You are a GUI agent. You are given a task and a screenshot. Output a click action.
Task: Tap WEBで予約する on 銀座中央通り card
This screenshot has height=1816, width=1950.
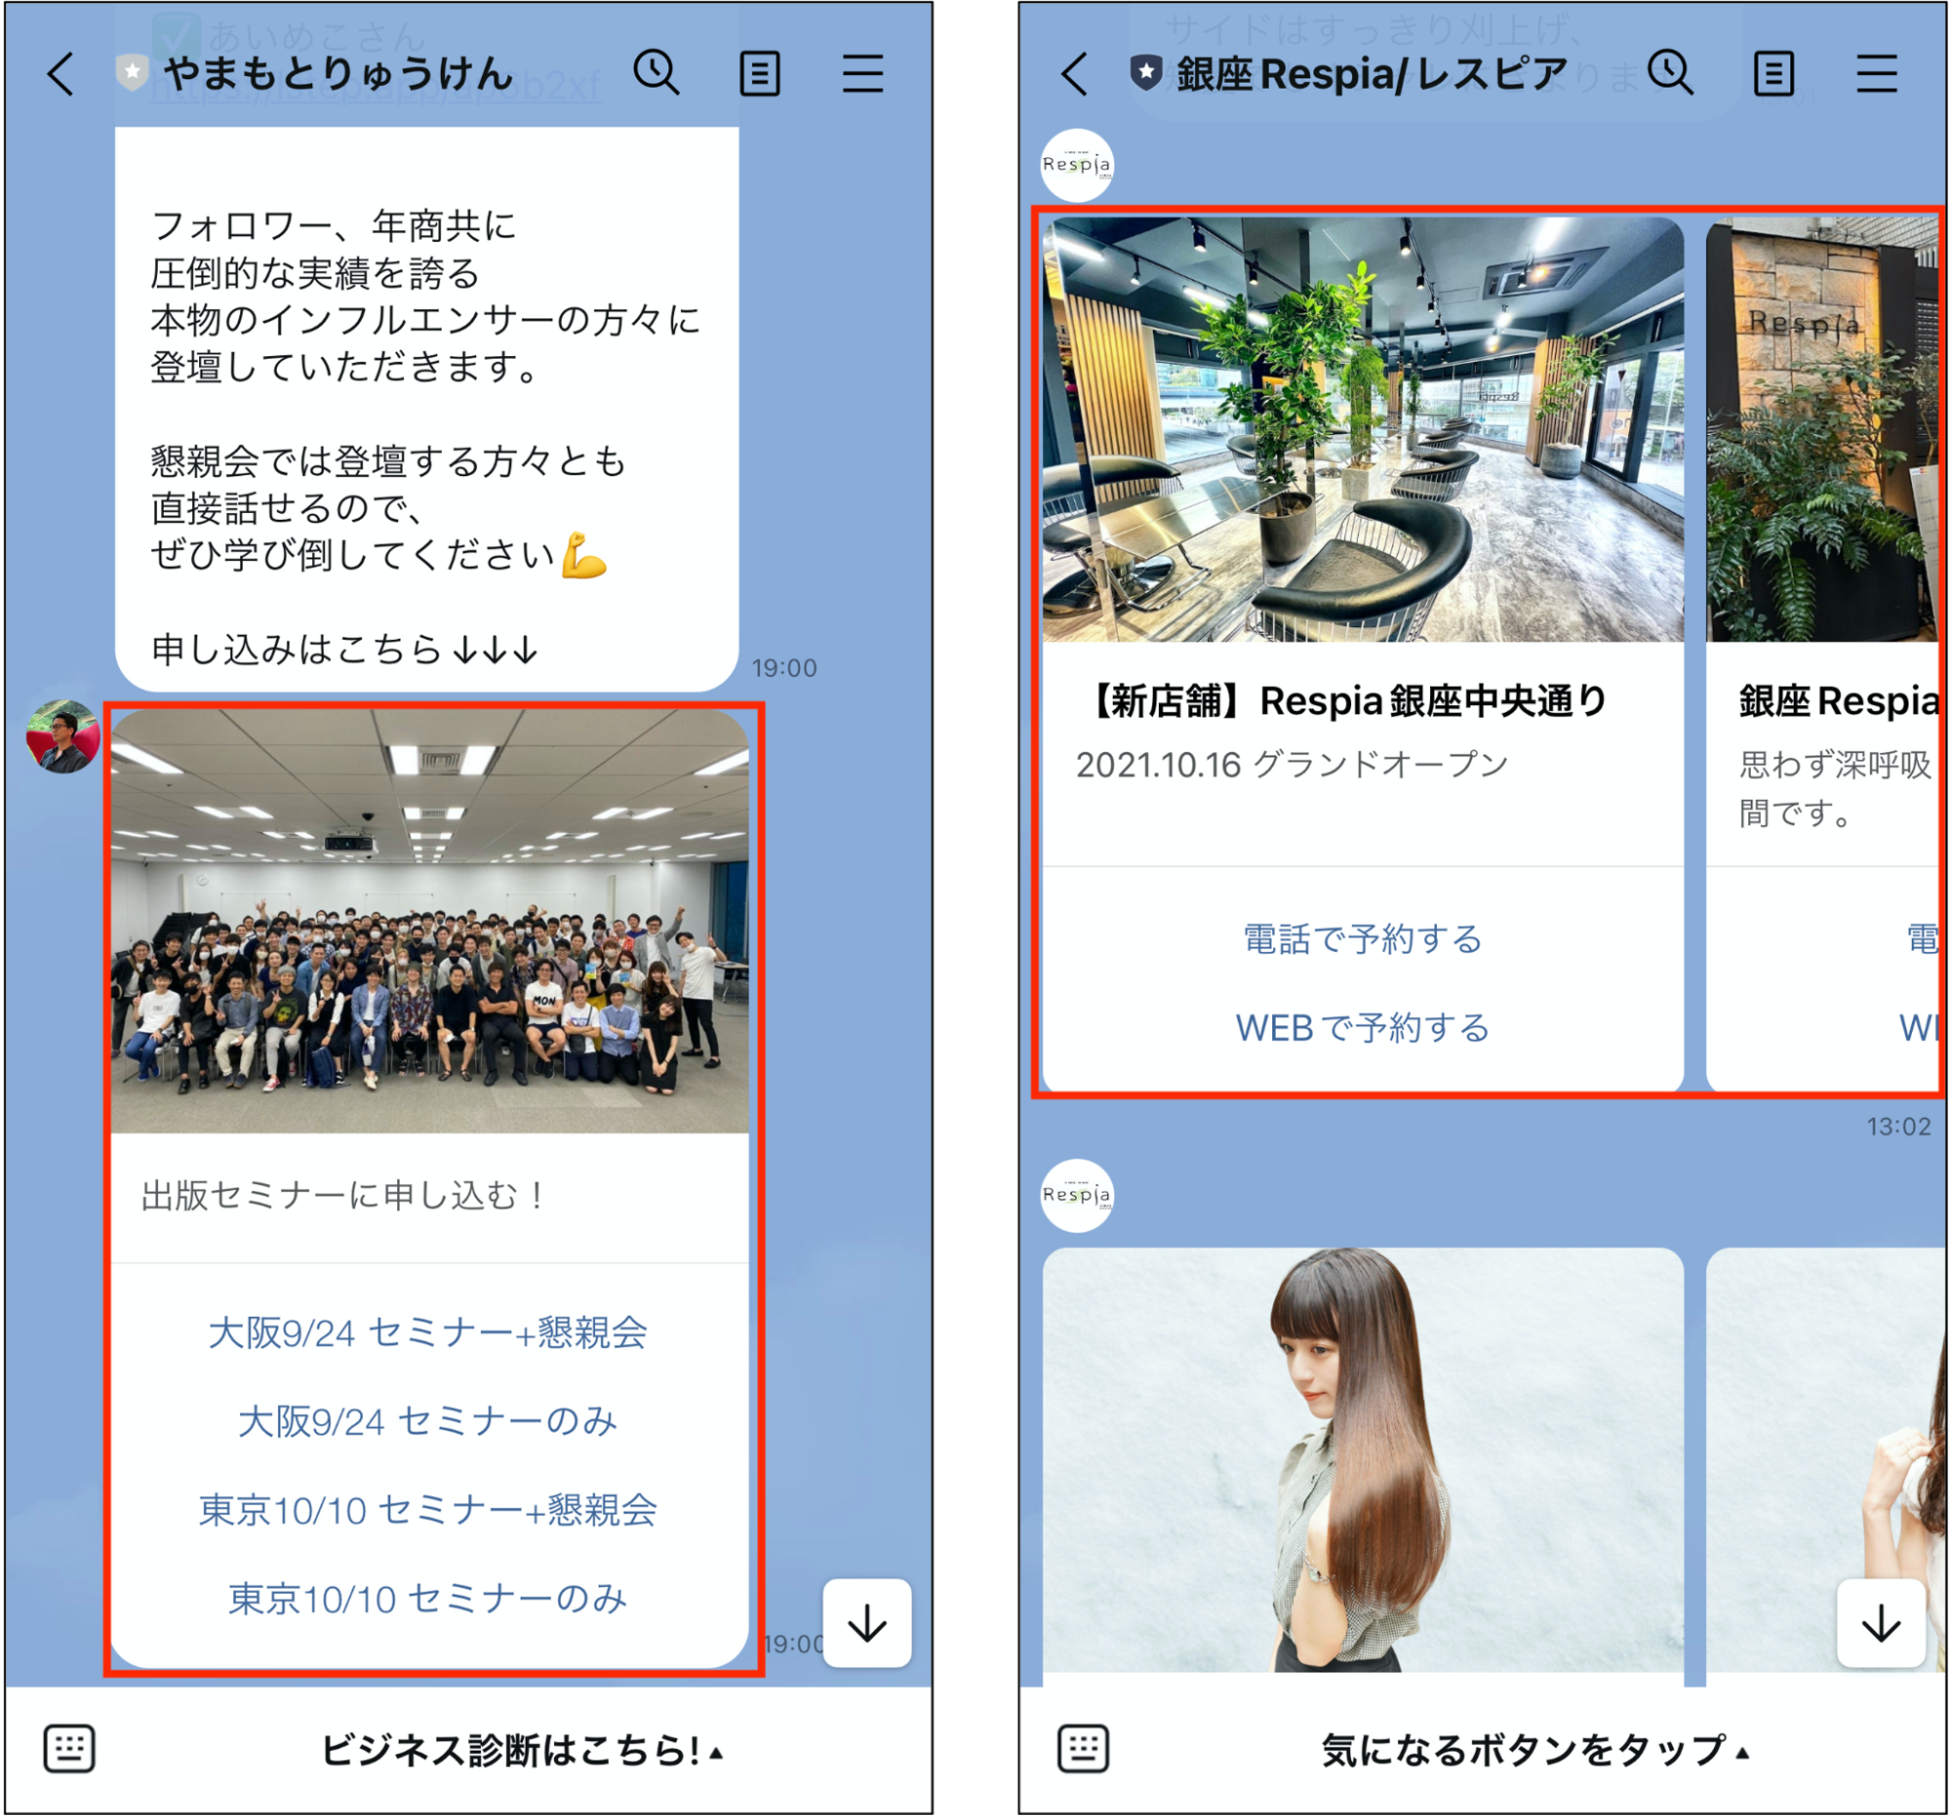pyautogui.click(x=1364, y=1028)
